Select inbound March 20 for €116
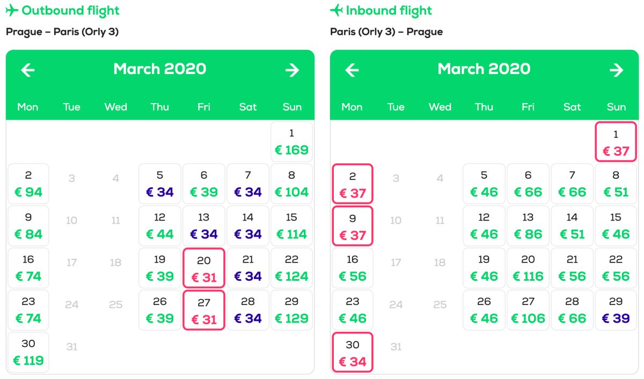The image size is (644, 379). click(528, 268)
